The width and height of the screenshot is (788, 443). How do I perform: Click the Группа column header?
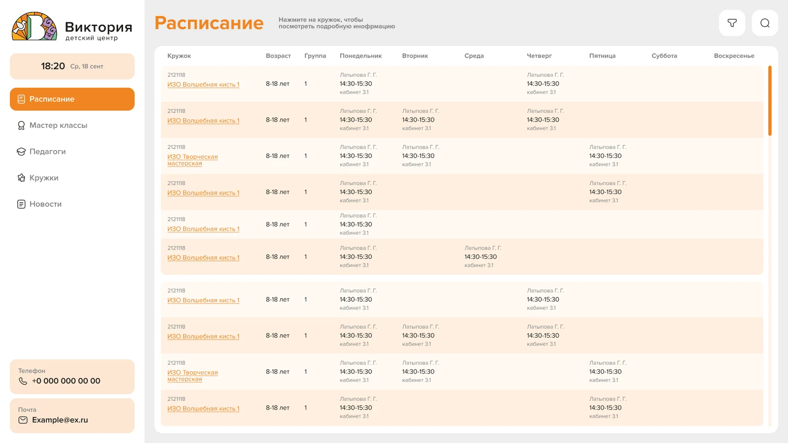(x=315, y=56)
